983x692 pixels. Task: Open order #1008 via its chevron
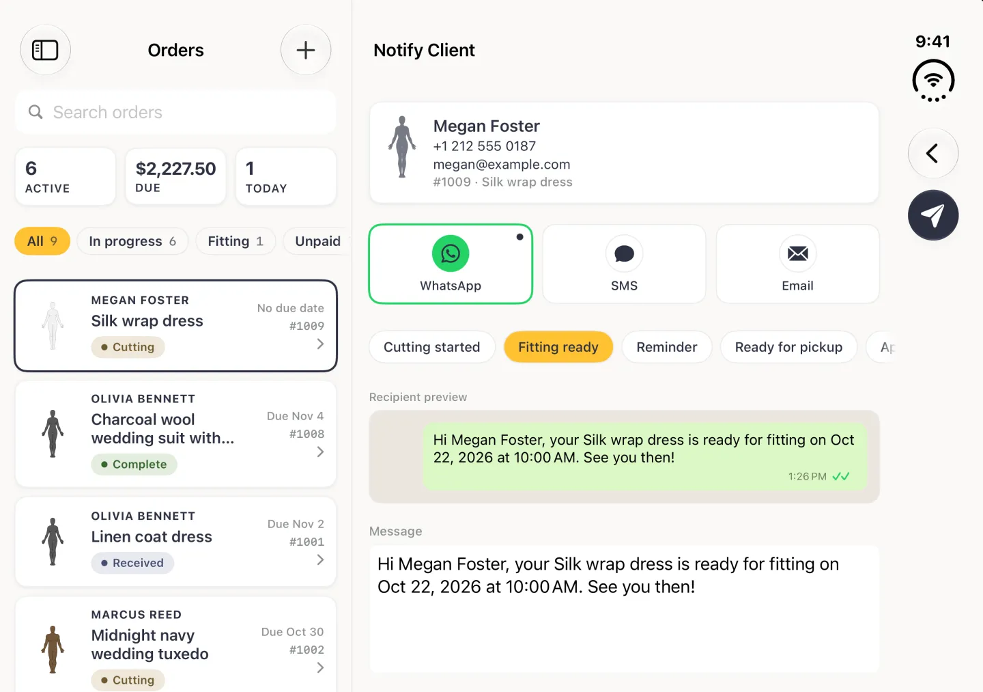pyautogui.click(x=320, y=452)
